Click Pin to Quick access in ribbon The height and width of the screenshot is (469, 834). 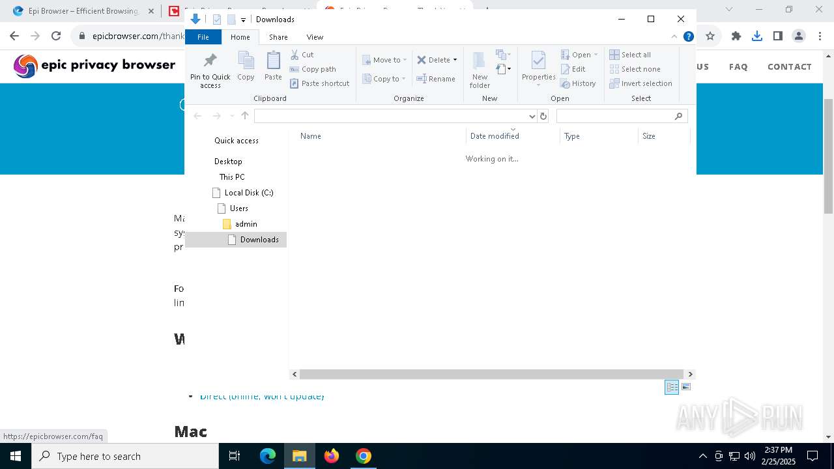pyautogui.click(x=210, y=70)
